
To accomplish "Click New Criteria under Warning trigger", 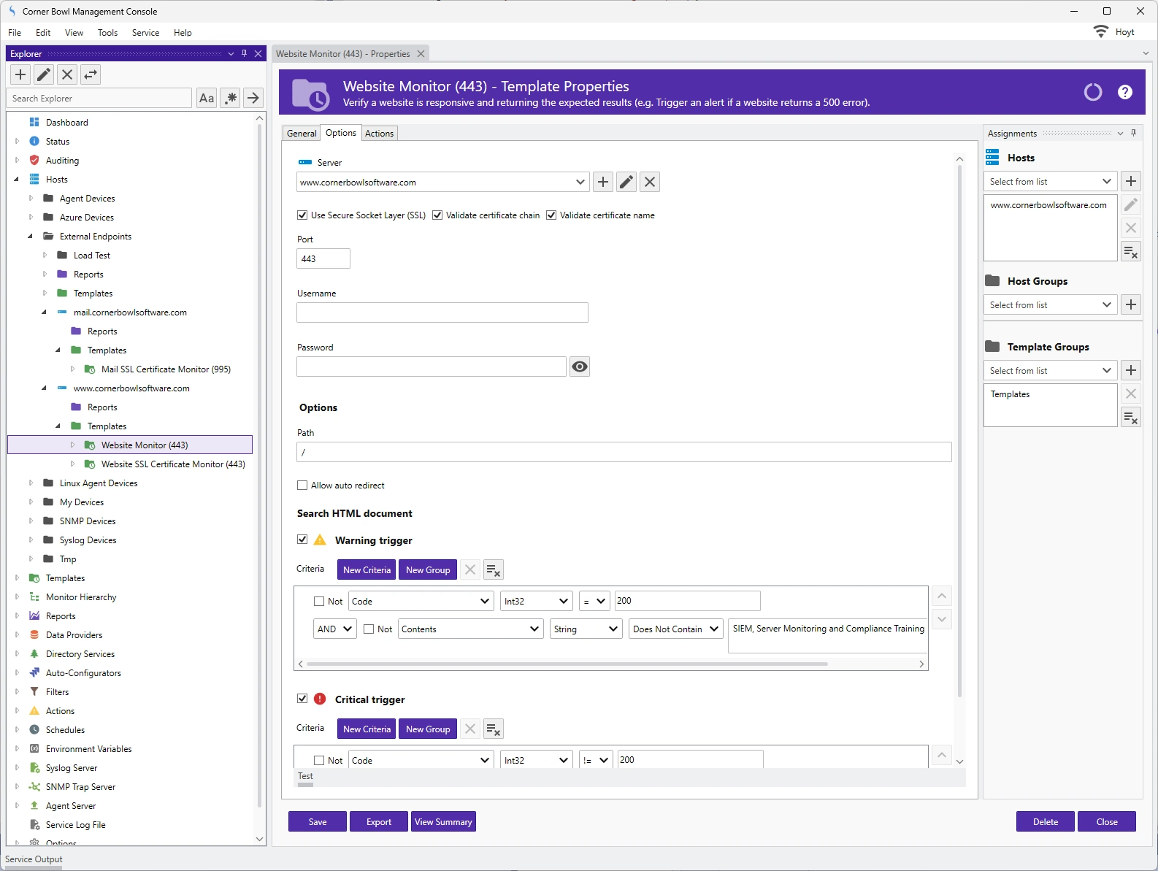I will [367, 570].
